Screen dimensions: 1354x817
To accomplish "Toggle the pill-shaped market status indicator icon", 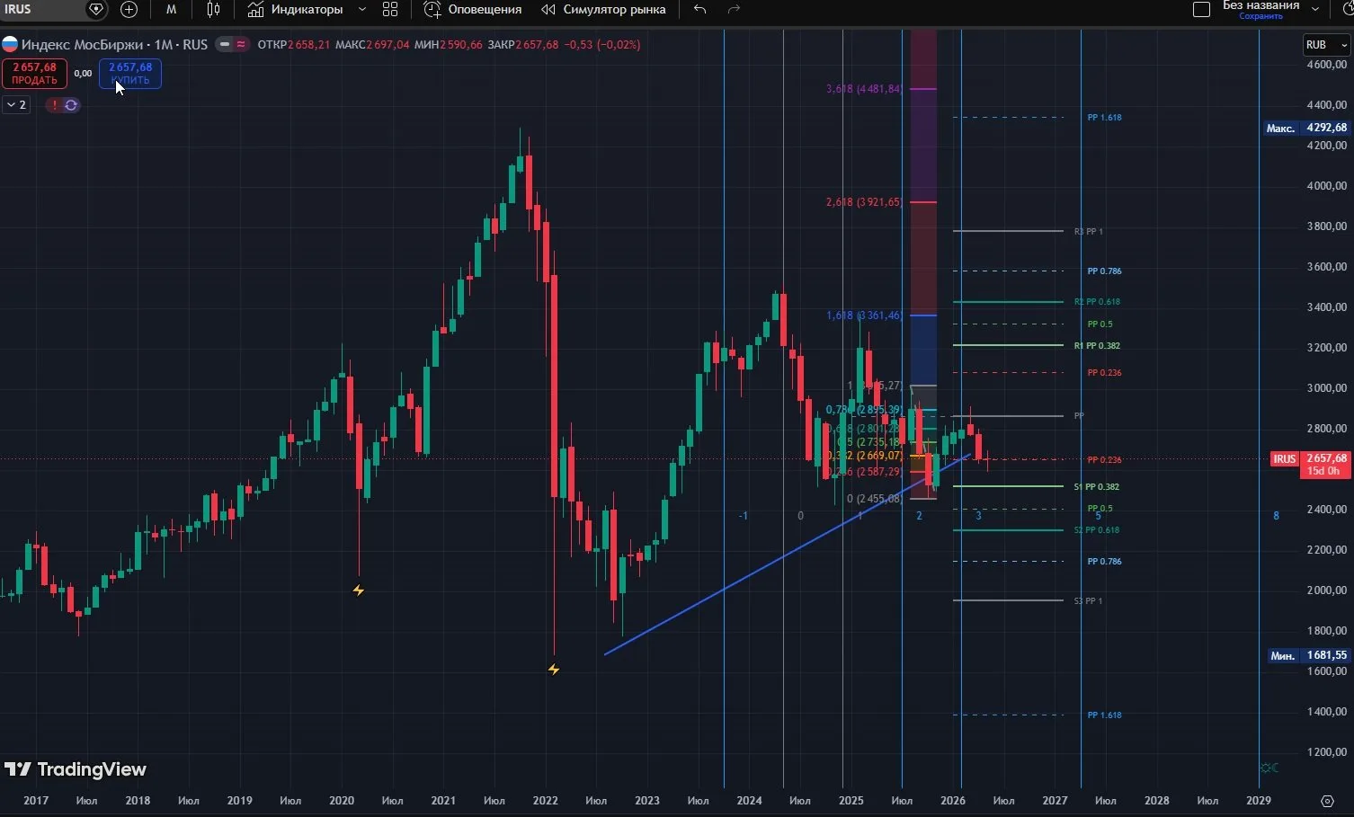I will point(232,44).
